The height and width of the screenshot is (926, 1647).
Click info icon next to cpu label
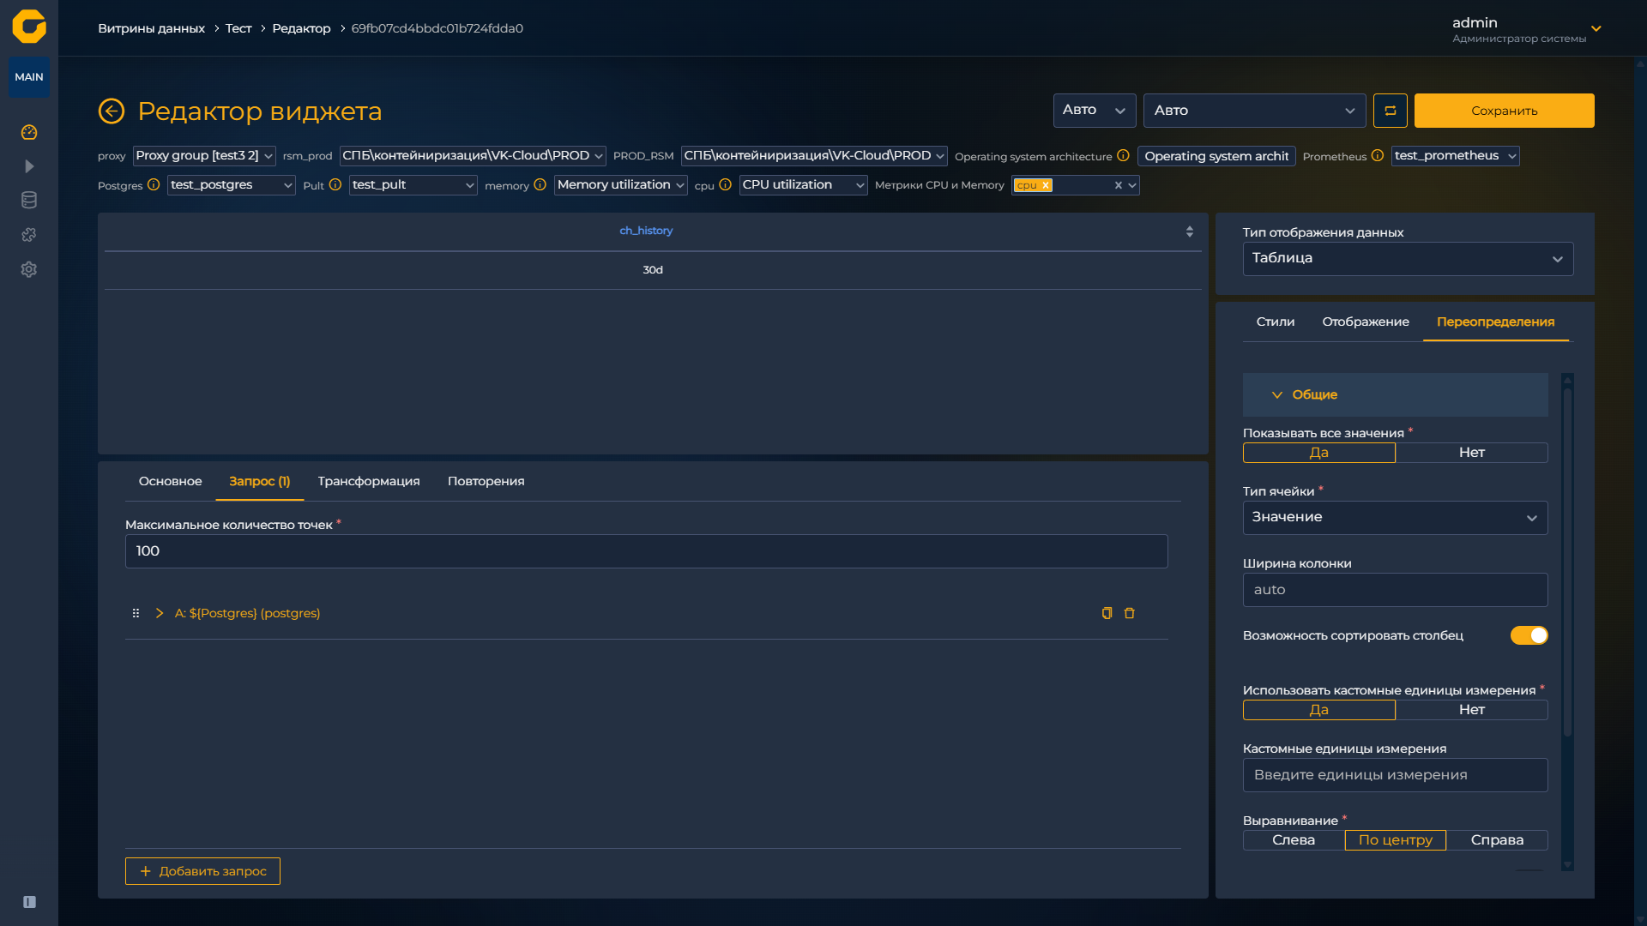click(725, 184)
